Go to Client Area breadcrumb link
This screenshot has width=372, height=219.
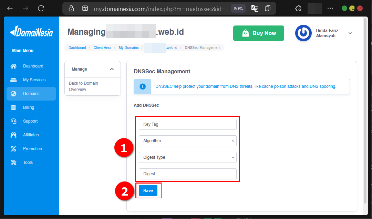coord(102,48)
